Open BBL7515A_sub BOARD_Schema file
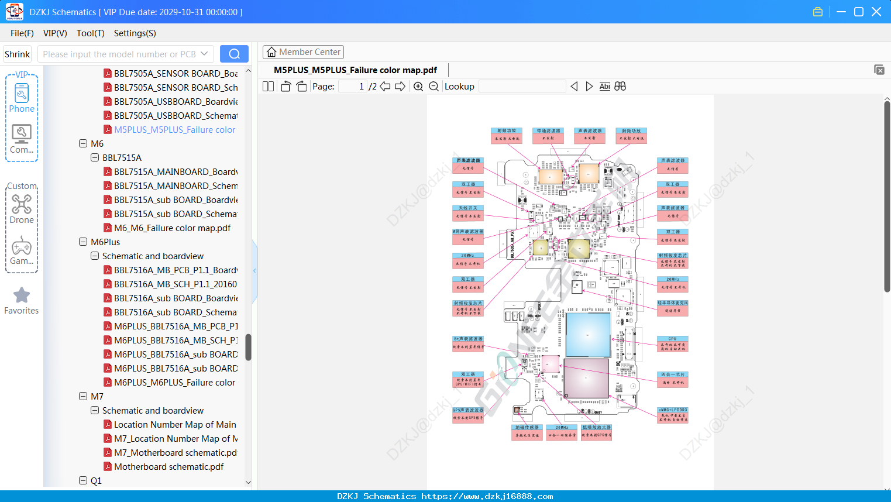 [x=176, y=214]
